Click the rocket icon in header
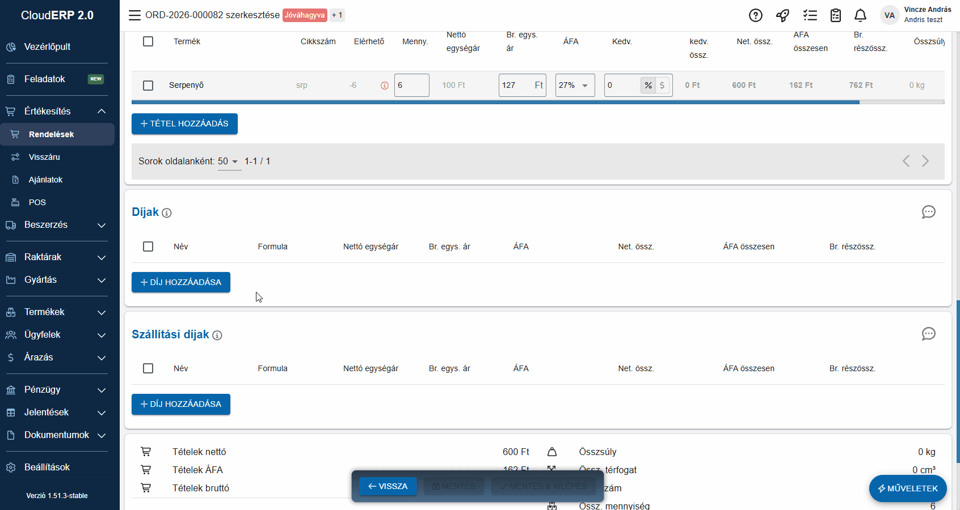Viewport: 960px width, 510px height. [782, 15]
